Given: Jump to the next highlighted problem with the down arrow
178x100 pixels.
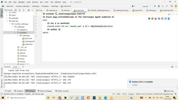Looking at the screenshot, I should click(x=176, y=14).
